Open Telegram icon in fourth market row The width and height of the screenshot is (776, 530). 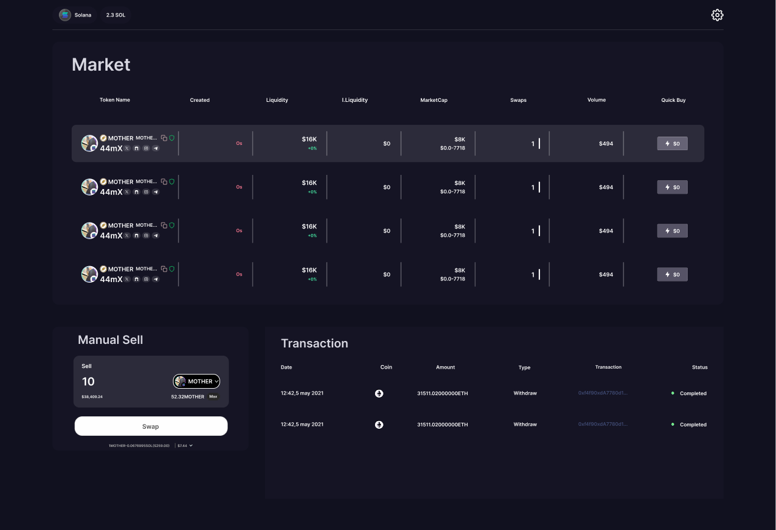pyautogui.click(x=155, y=279)
